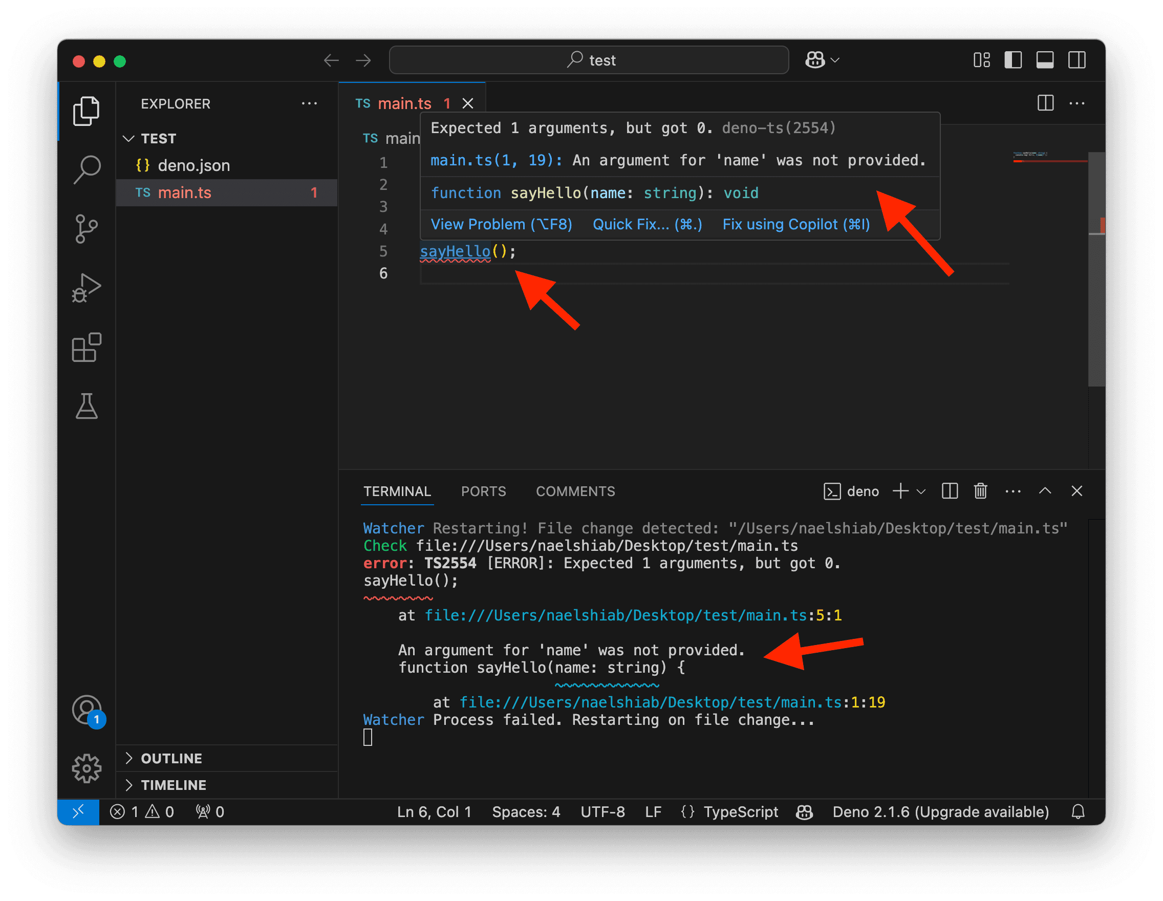The image size is (1163, 901).
Task: Click main breadcrumb above the editor
Action: coord(393,138)
